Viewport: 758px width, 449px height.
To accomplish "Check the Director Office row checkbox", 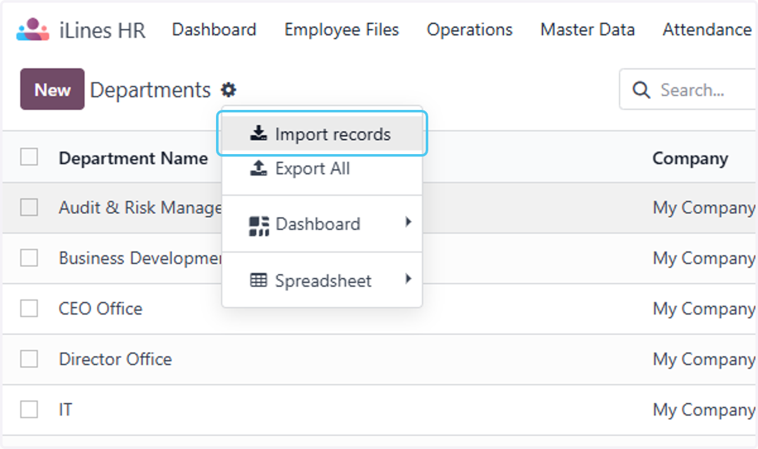I will 29,359.
